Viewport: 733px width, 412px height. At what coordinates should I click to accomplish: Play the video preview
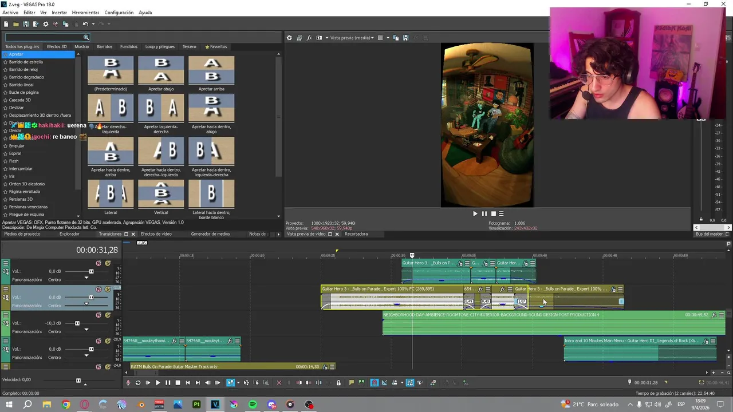click(475, 213)
